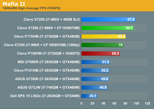The width and height of the screenshot is (154, 109).
Task: Click the x-axis tick label '120'
Action: click(x=147, y=103)
